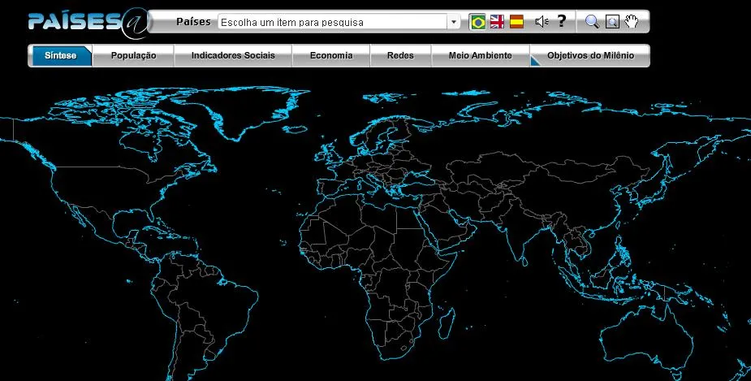
Task: Switch to the População tab
Action: tap(133, 56)
